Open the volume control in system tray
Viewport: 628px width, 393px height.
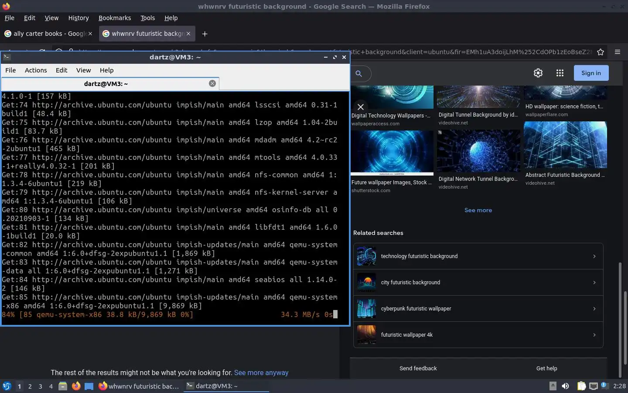tap(565, 386)
